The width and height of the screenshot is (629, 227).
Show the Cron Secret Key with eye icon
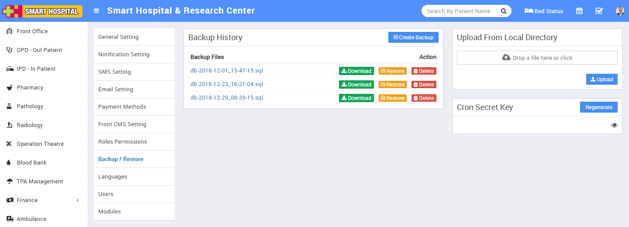[614, 125]
